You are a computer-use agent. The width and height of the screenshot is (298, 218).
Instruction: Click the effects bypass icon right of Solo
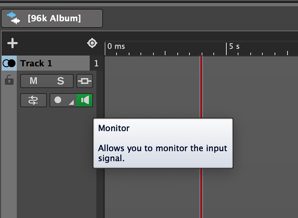tap(84, 81)
